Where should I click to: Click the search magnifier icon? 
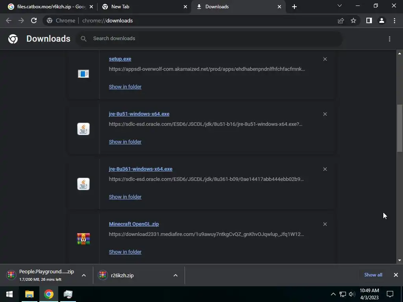[x=83, y=39]
